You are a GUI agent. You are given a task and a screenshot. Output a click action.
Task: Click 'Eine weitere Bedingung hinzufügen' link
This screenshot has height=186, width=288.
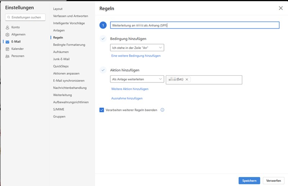(x=136, y=56)
